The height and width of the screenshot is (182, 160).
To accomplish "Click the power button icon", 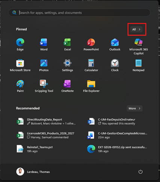I will point(141,172).
